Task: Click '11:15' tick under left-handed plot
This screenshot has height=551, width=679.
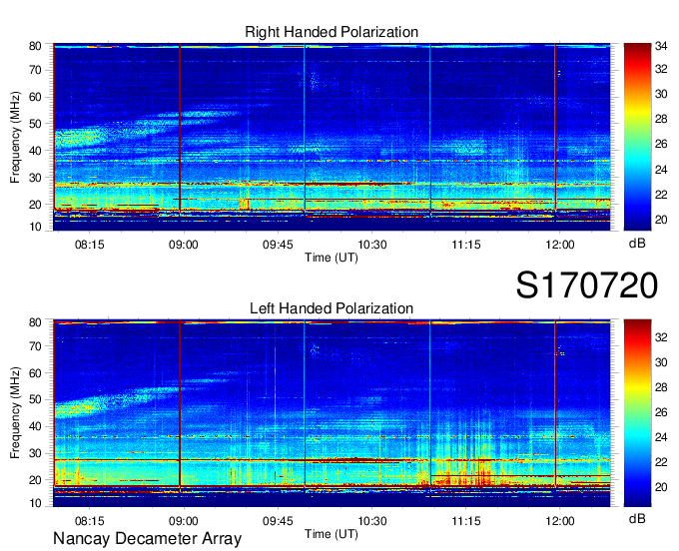Action: (x=466, y=521)
